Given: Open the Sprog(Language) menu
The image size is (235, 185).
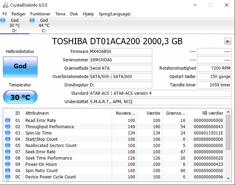Looking at the screenshot, I should tap(115, 14).
